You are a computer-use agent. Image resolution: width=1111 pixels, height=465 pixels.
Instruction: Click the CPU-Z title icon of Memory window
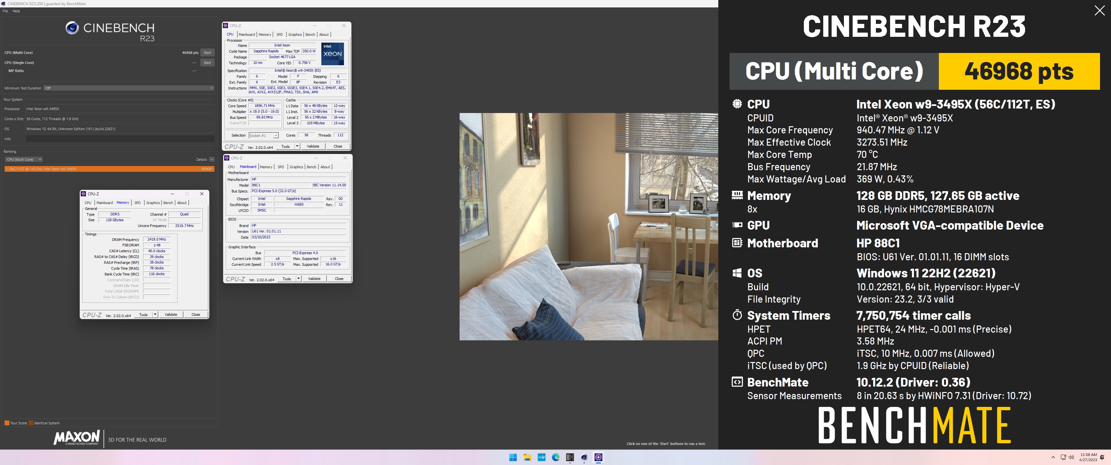[84, 194]
